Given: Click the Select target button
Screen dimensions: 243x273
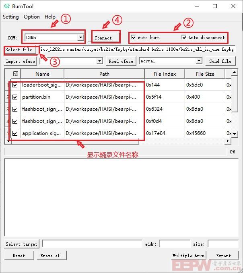Looking at the screenshot, I should pos(22,244).
